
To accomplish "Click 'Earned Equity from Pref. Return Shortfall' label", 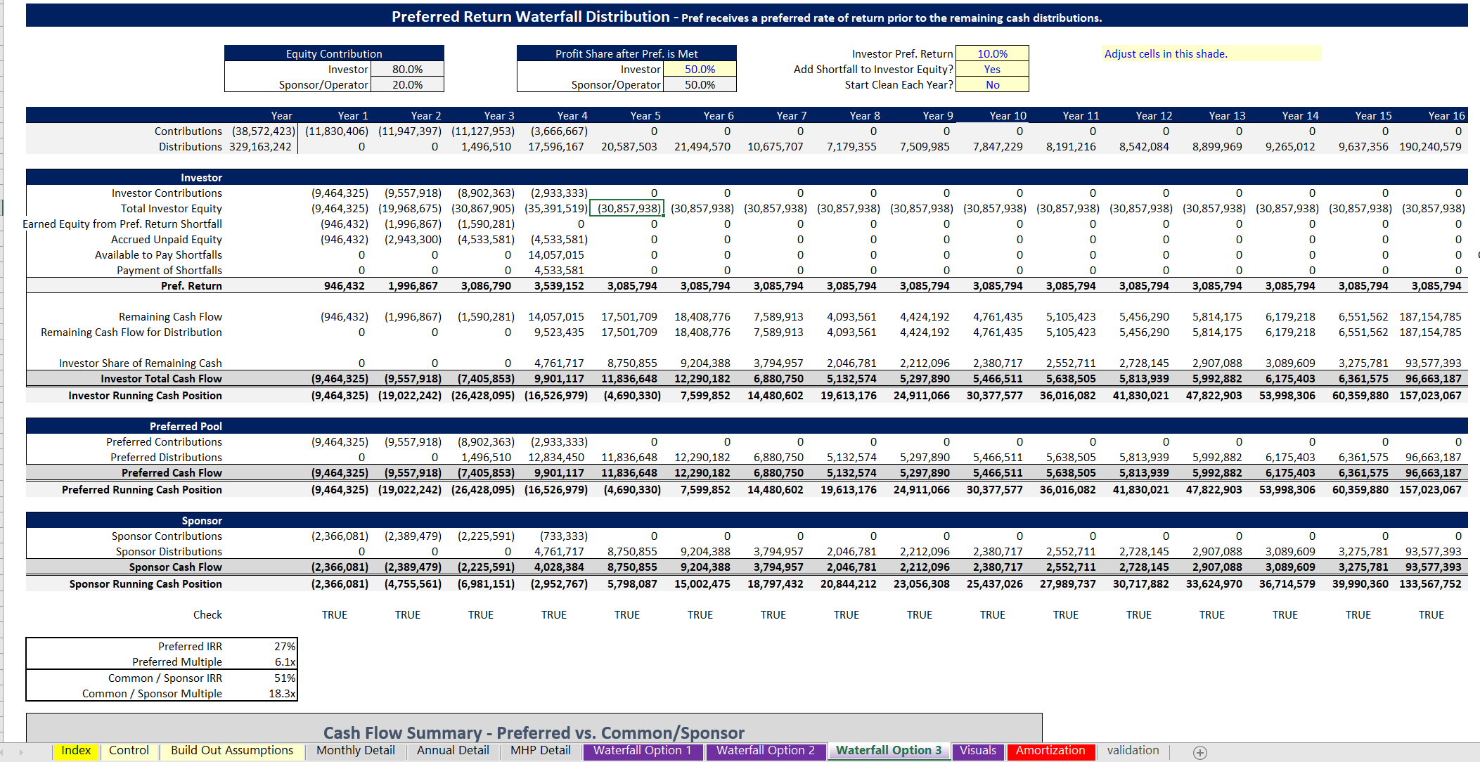I will pyautogui.click(x=122, y=224).
